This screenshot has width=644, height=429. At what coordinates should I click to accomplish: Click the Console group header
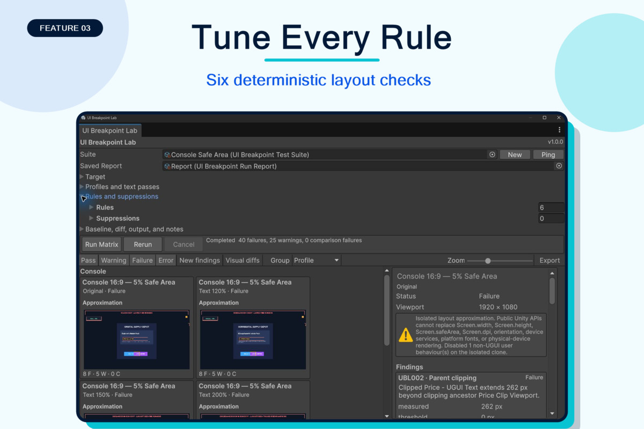pos(93,271)
